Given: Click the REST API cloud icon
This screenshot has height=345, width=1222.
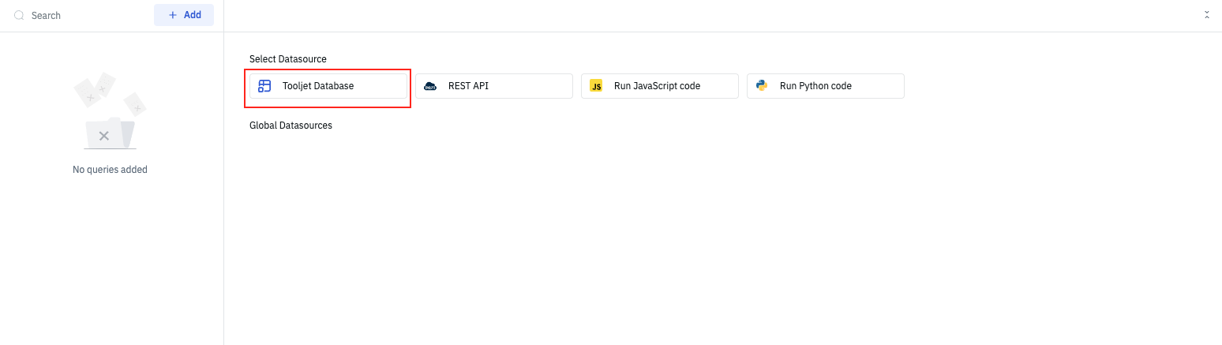Looking at the screenshot, I should (x=430, y=86).
